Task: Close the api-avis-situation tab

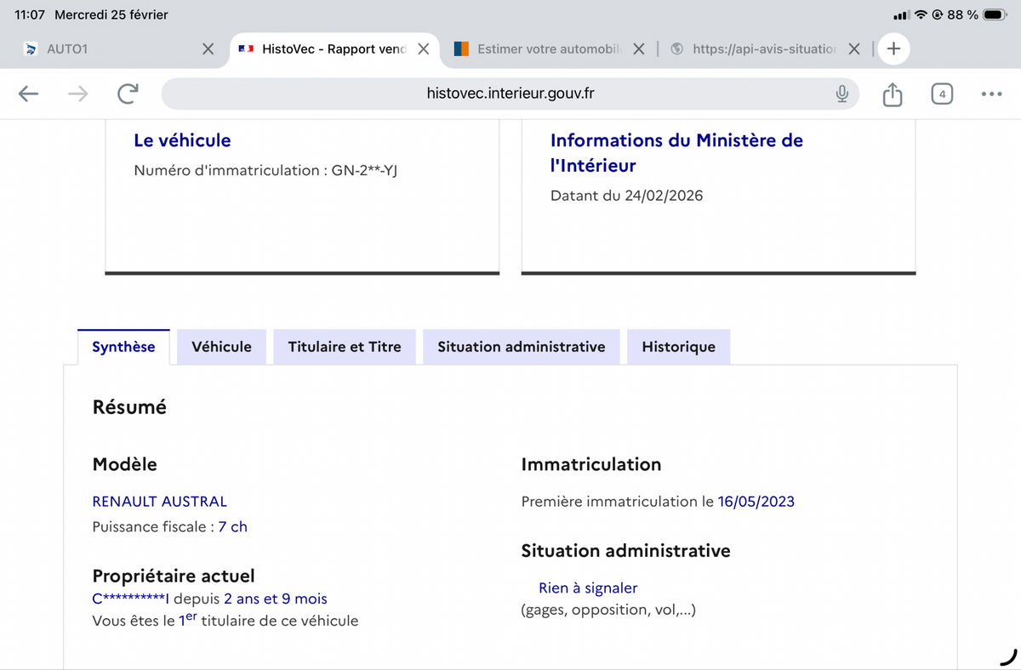Action: [854, 49]
